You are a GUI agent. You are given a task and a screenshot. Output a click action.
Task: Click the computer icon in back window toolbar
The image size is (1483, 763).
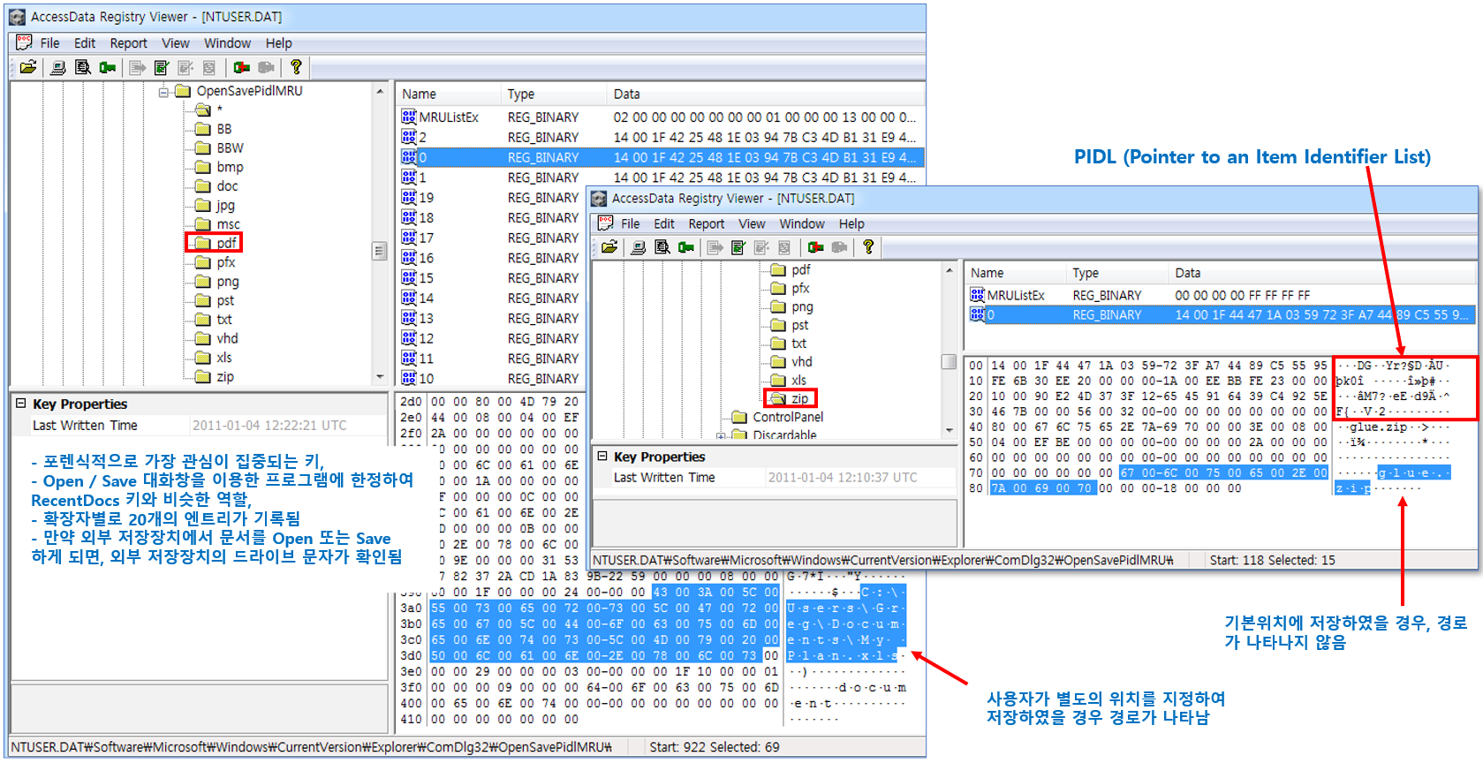pyautogui.click(x=58, y=67)
